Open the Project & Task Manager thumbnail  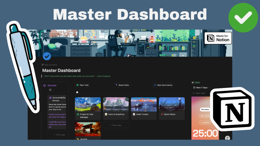tap(88, 104)
